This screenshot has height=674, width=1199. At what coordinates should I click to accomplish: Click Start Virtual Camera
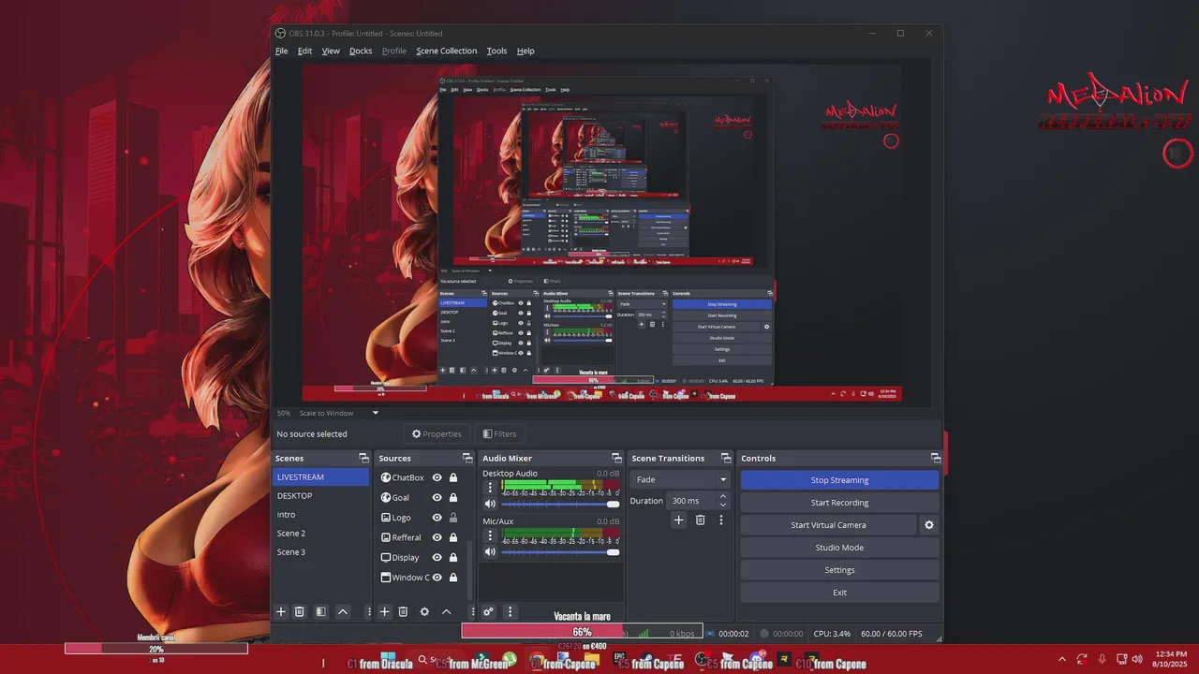coord(828,525)
